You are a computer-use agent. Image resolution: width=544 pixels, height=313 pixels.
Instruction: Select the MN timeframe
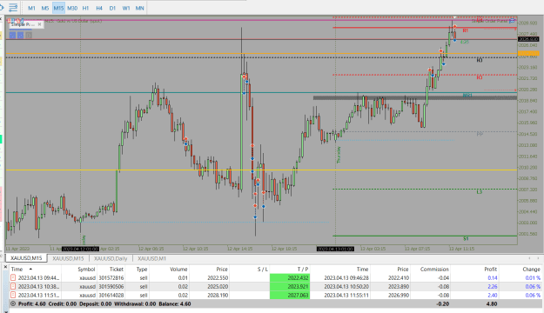click(x=139, y=8)
